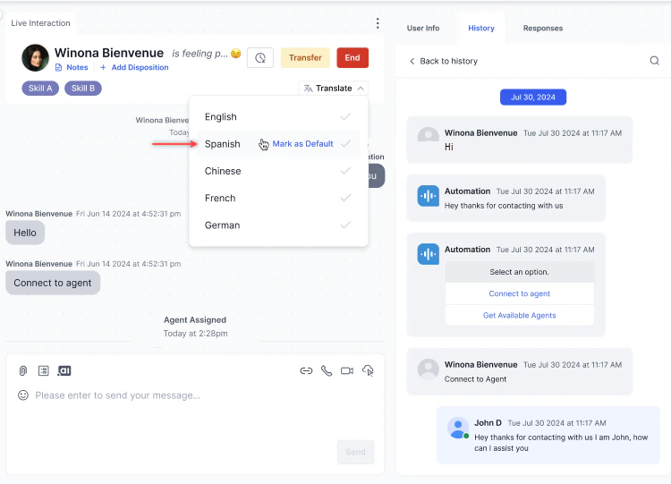The height and width of the screenshot is (484, 671).
Task: Click 'Hey thanks for contacting with us' message
Action: 504,206
